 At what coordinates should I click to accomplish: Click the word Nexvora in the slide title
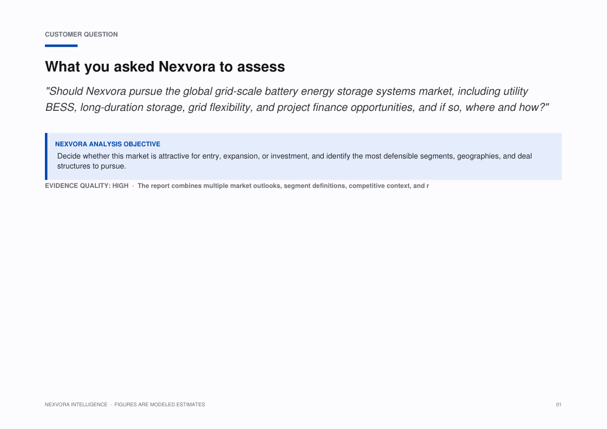click(x=187, y=67)
